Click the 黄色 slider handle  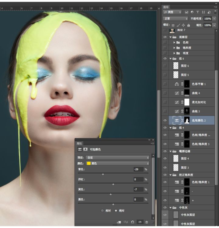[111, 195]
